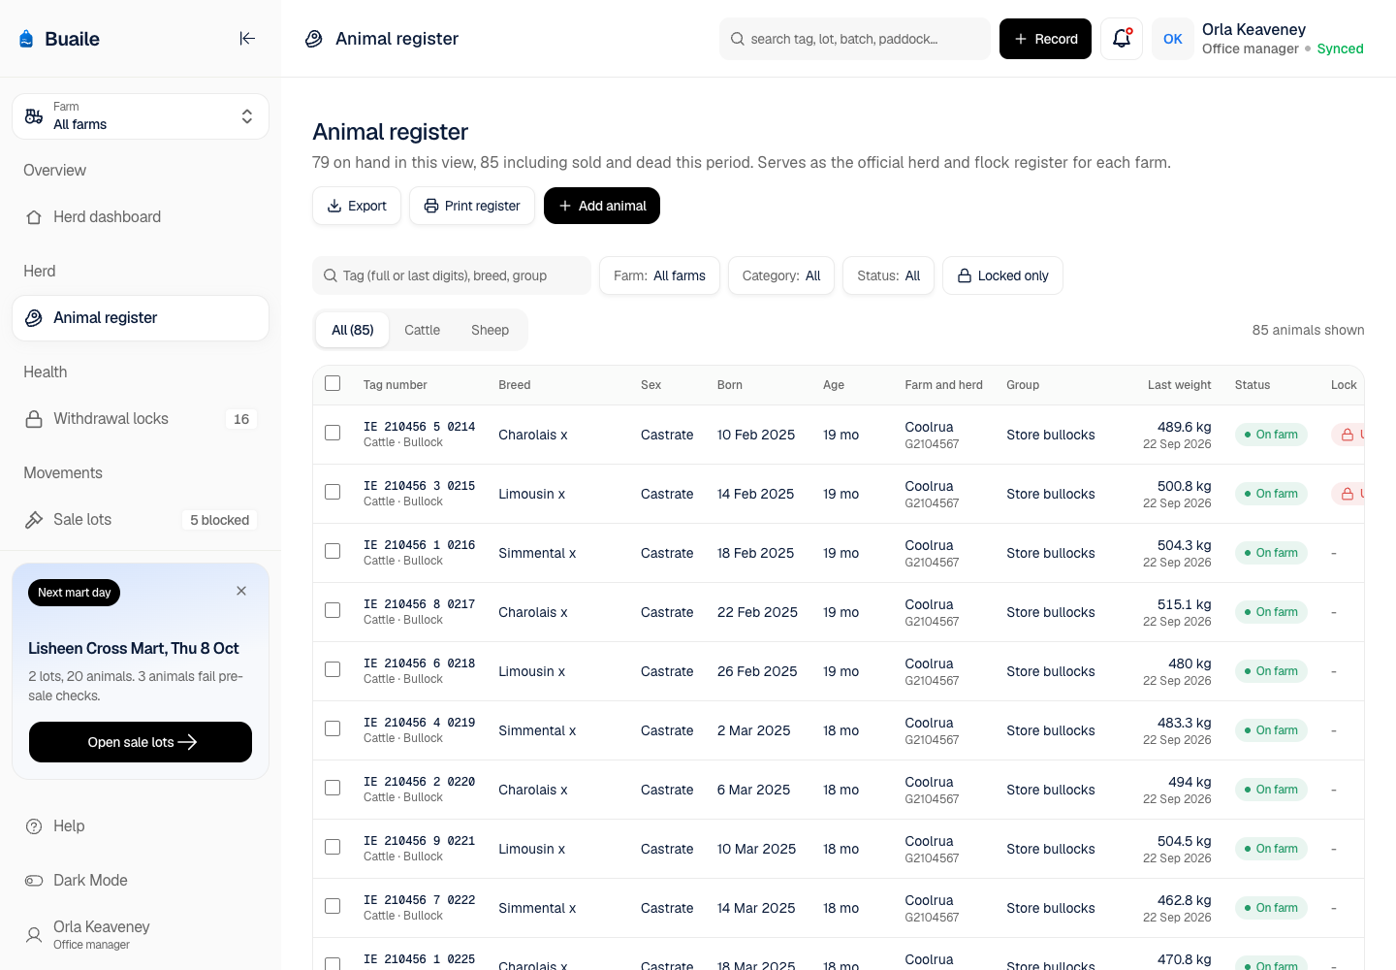The width and height of the screenshot is (1396, 970).
Task: Open the Status filter dropdown
Action: [889, 275]
